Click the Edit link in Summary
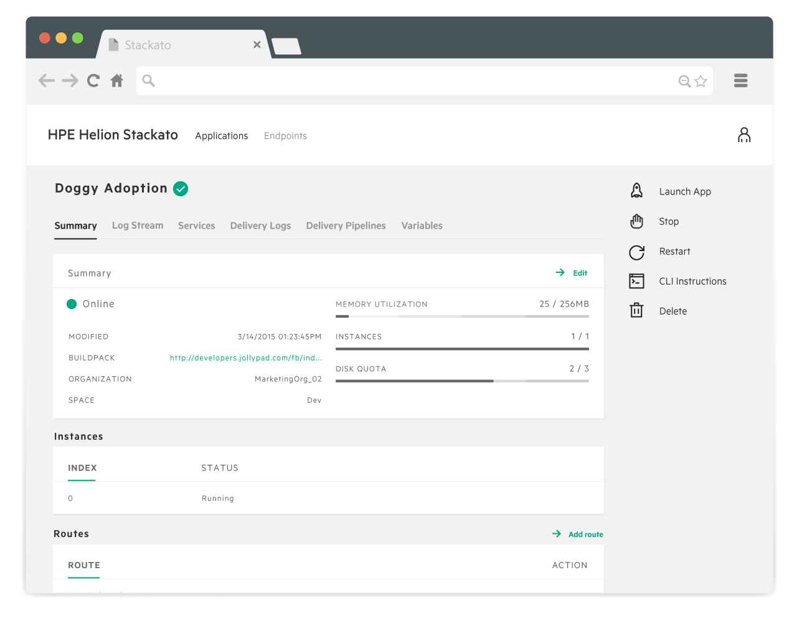Screen dimensions: 797x618 coord(580,273)
